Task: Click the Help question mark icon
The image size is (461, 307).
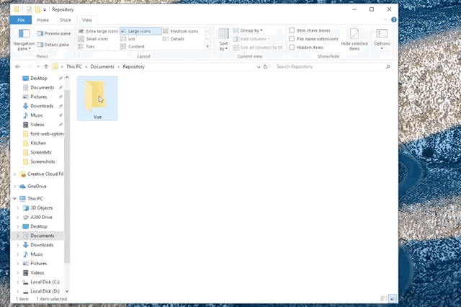Action: coord(394,19)
